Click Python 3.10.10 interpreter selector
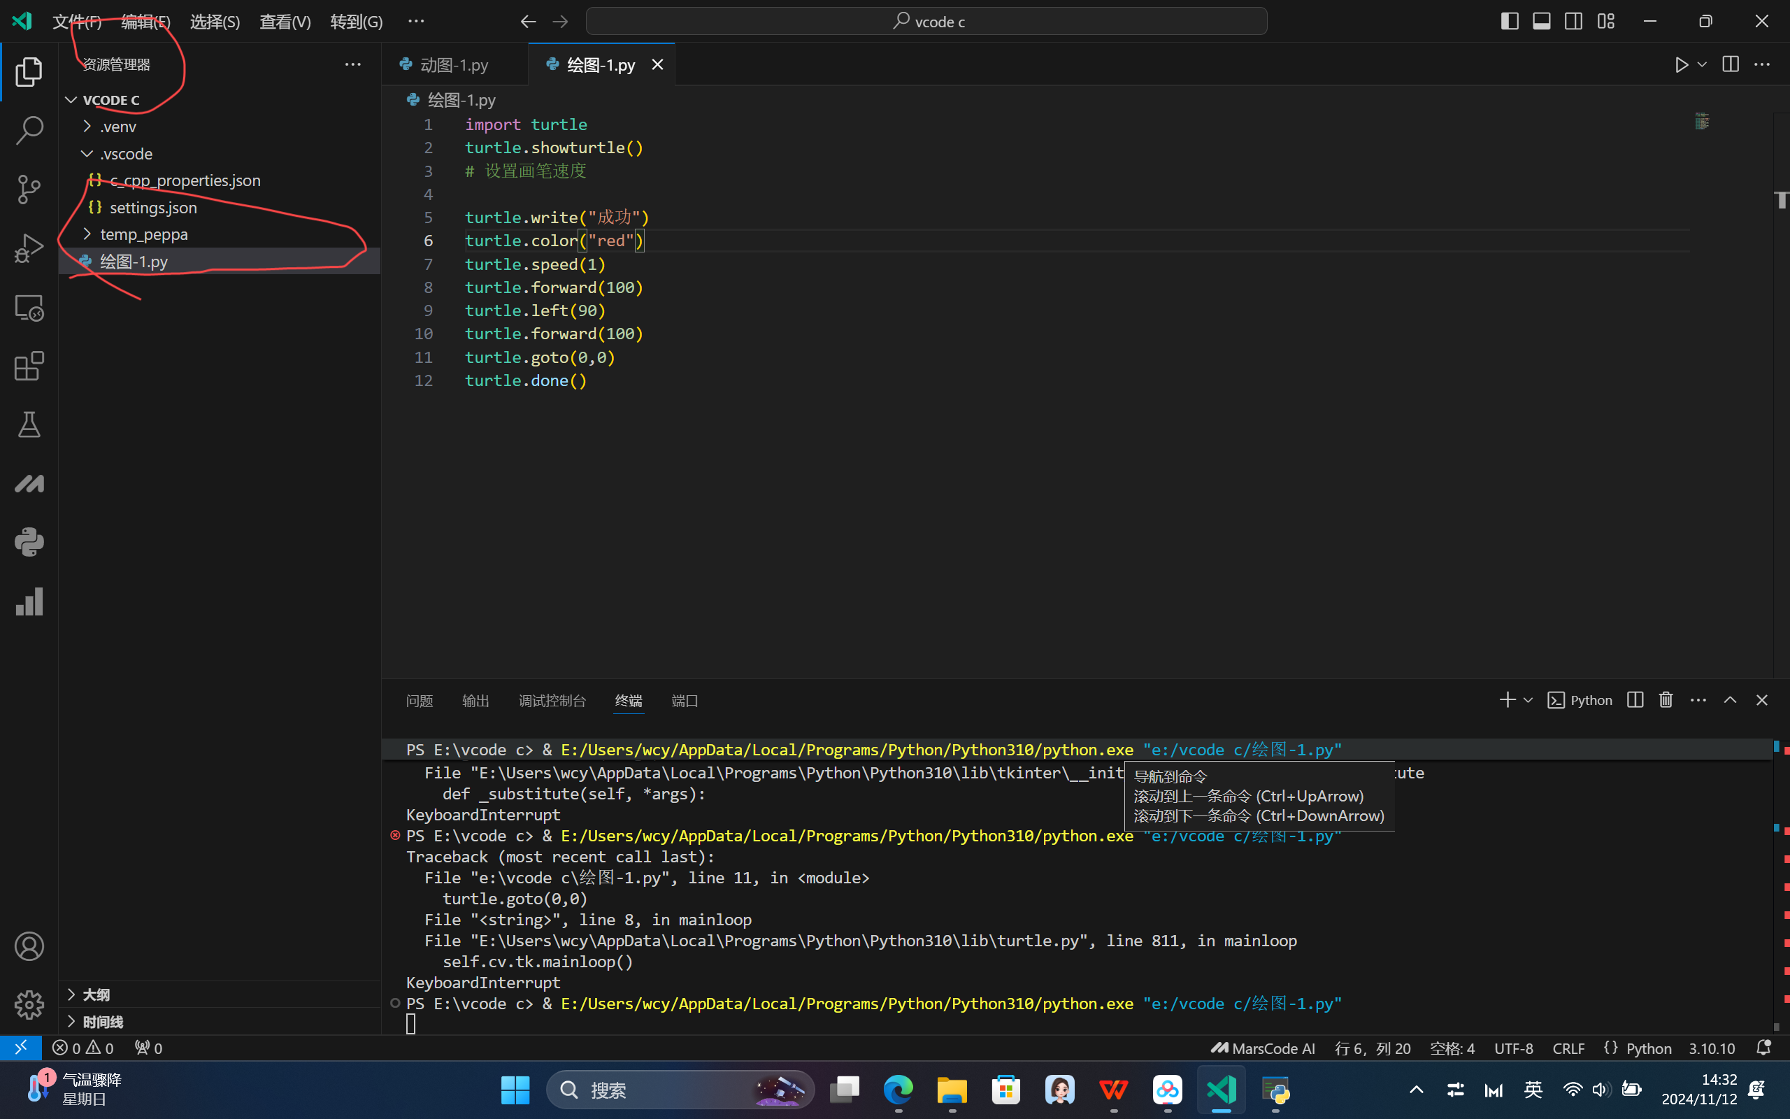This screenshot has height=1119, width=1790. pyautogui.click(x=1711, y=1048)
